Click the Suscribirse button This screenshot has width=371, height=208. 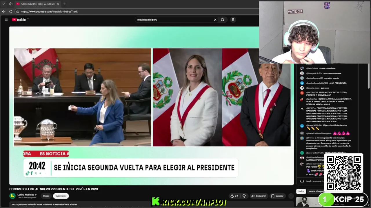(x=61, y=196)
